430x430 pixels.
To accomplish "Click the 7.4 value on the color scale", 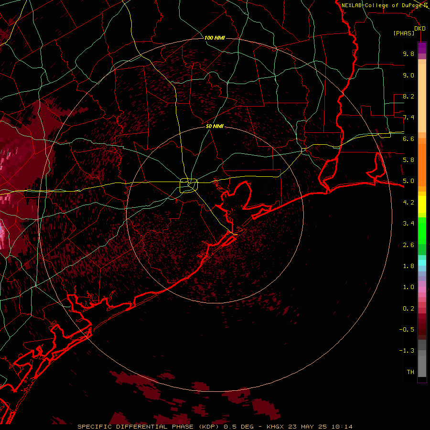I will point(408,118).
